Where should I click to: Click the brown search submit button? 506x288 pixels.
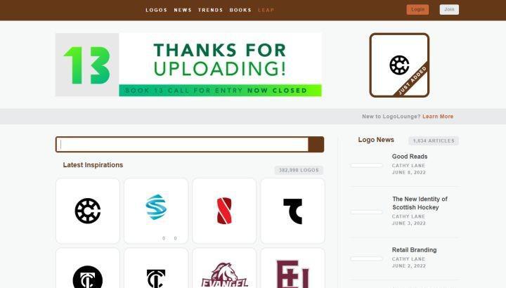(x=316, y=145)
